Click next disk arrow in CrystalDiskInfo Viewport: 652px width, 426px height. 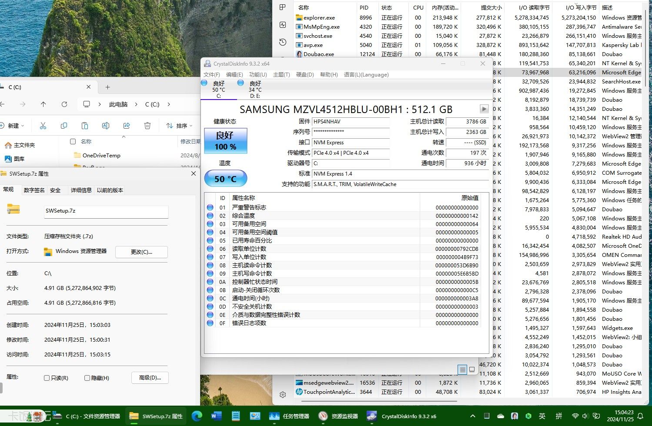484,109
